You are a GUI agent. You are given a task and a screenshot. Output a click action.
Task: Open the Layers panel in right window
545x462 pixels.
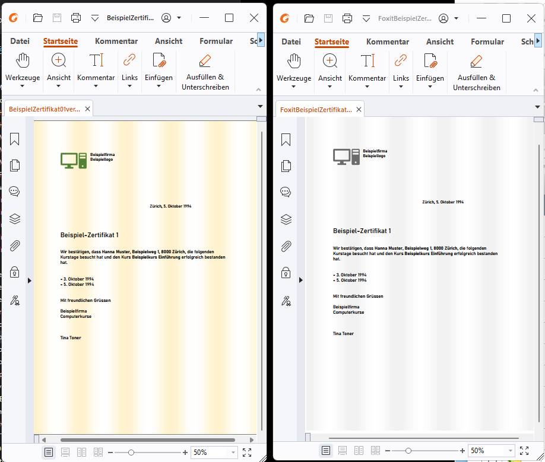[286, 219]
